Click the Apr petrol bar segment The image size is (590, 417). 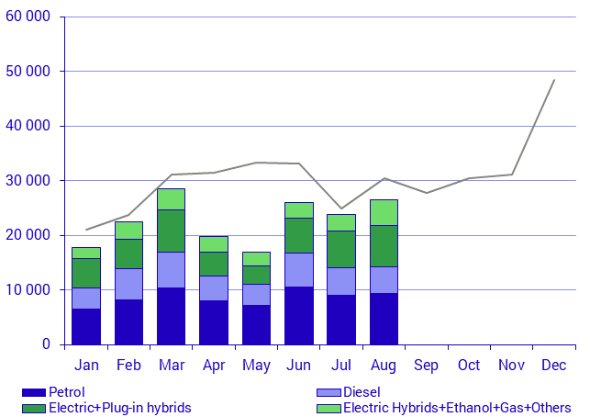tap(214, 322)
